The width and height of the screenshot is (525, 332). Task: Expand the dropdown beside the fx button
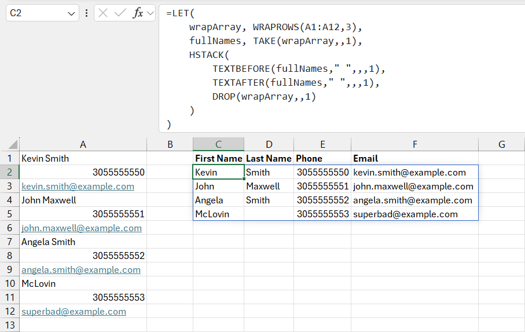pyautogui.click(x=150, y=13)
